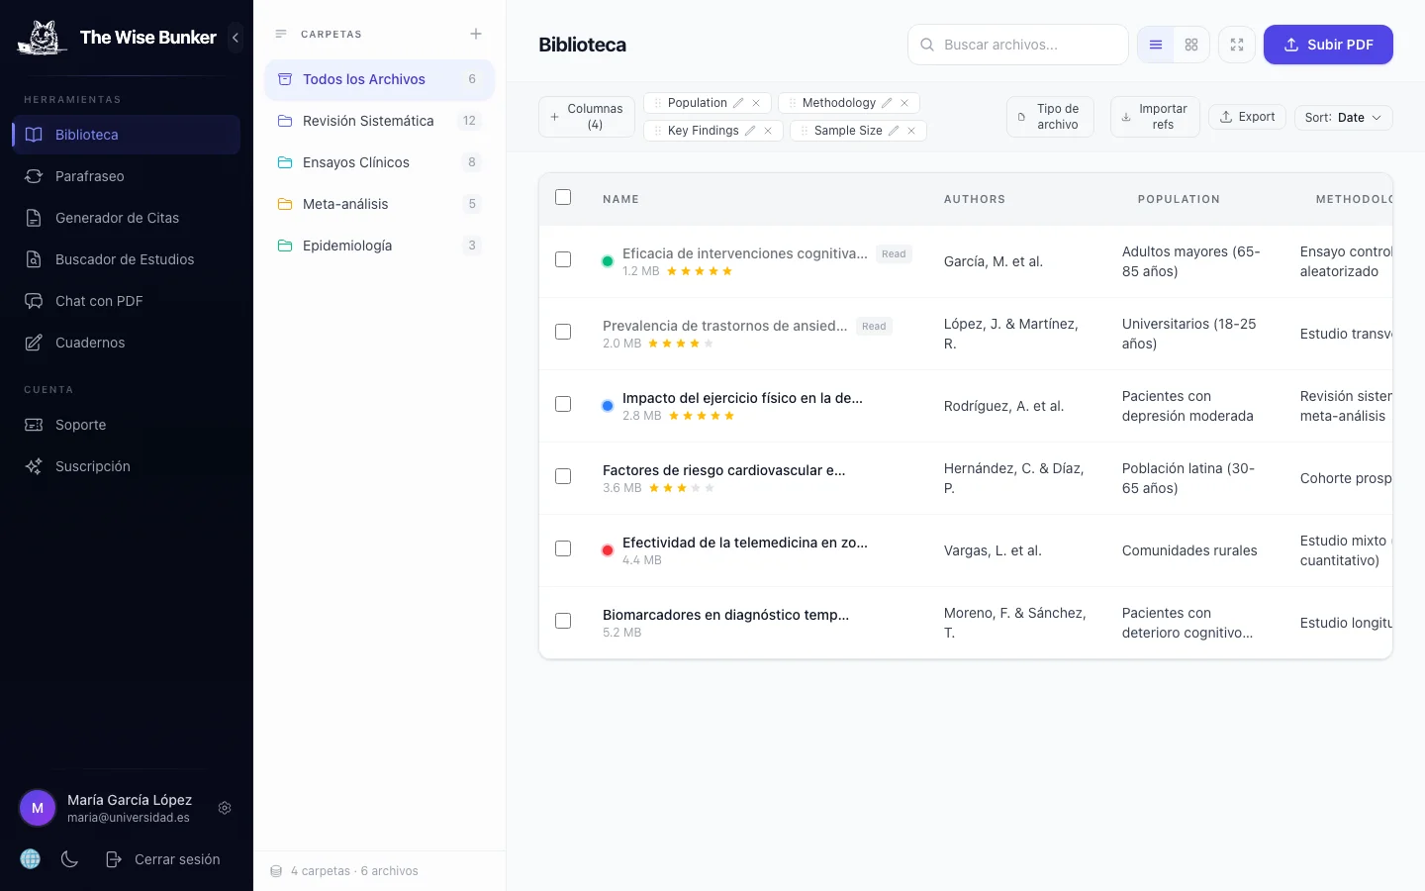This screenshot has width=1425, height=891.
Task: Switch to grid view layout
Action: (x=1190, y=45)
